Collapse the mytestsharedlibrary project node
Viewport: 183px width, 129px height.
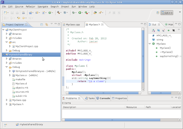click(3, 54)
